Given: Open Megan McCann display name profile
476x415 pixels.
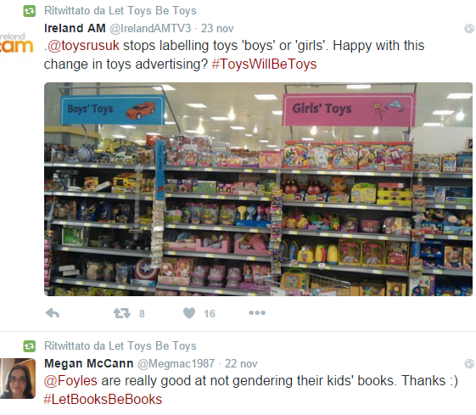Looking at the screenshot, I should pos(88,363).
